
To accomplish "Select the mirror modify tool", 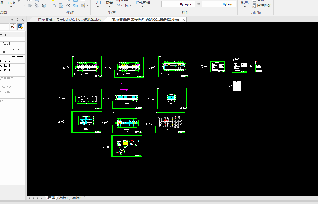I will pyautogui.click(x=61, y=5).
